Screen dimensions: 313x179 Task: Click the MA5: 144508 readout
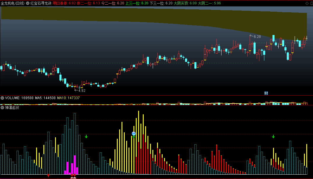(x=45, y=98)
